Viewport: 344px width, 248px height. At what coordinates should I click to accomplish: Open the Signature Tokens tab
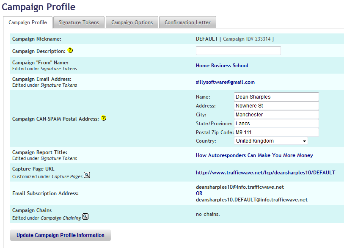coord(79,22)
